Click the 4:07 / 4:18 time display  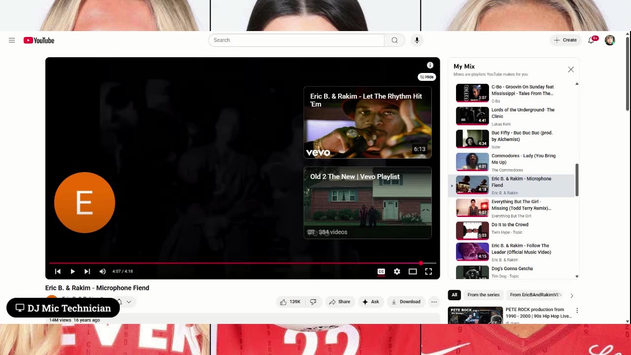[122, 272]
